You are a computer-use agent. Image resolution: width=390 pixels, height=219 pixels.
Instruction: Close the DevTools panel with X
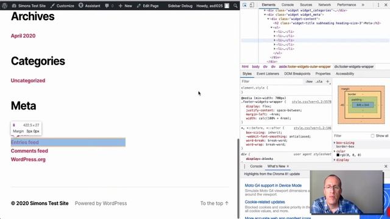[x=386, y=5]
